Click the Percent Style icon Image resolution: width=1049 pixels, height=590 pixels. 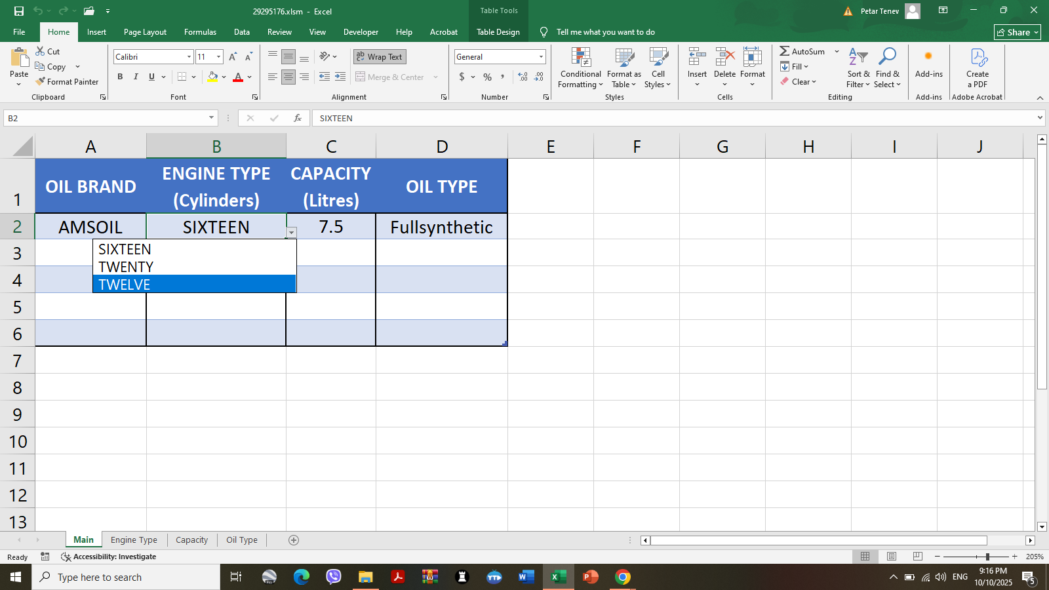[487, 77]
